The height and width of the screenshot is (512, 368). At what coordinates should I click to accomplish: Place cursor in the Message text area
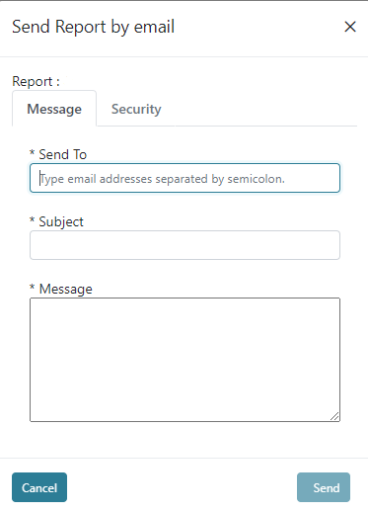pyautogui.click(x=184, y=360)
